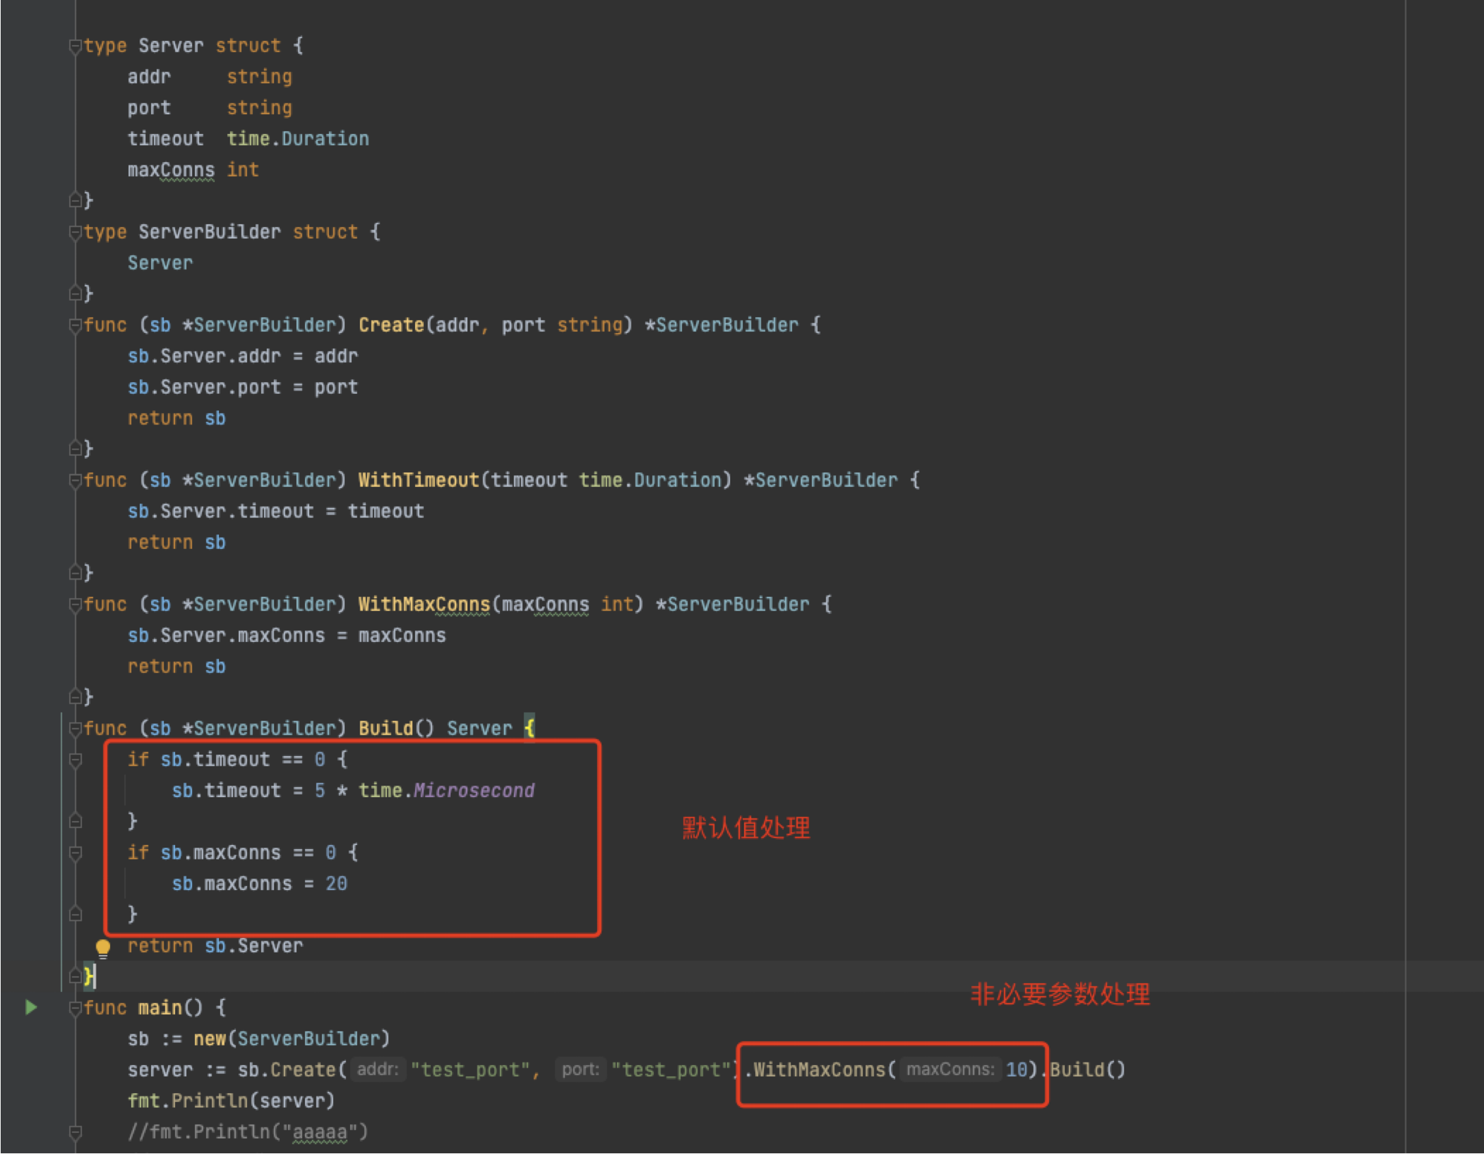Click the time.Microsecond constant
Image resolution: width=1484 pixels, height=1154 pixels.
(473, 791)
